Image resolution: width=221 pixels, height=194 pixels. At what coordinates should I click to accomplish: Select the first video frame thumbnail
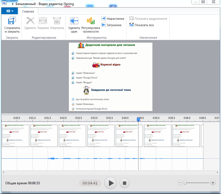16,136
